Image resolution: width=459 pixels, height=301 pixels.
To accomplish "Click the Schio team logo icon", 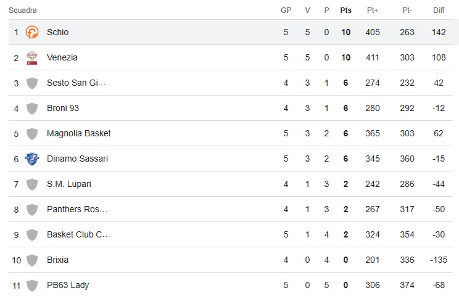I will pos(32,32).
